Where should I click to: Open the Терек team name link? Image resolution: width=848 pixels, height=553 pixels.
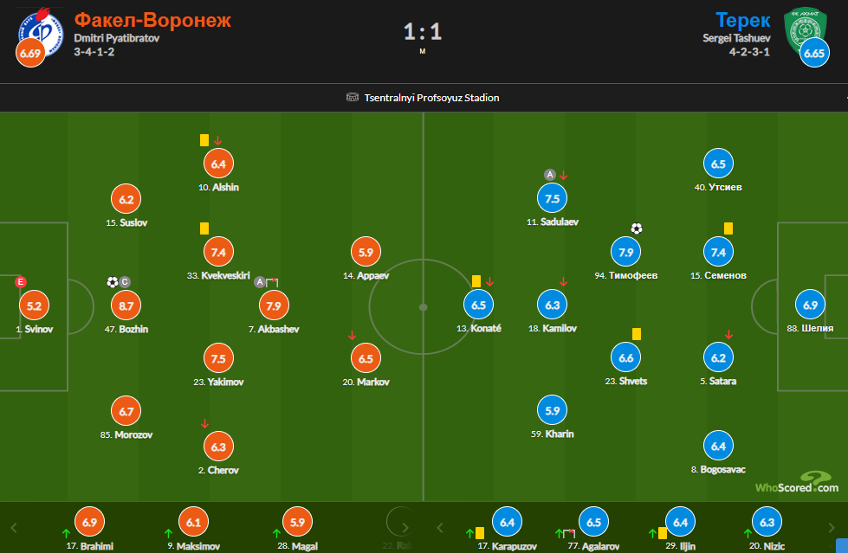(x=742, y=19)
